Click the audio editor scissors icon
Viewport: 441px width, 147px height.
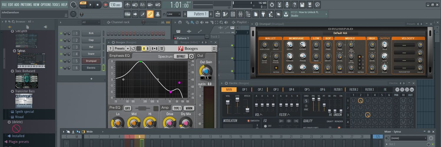279,5
